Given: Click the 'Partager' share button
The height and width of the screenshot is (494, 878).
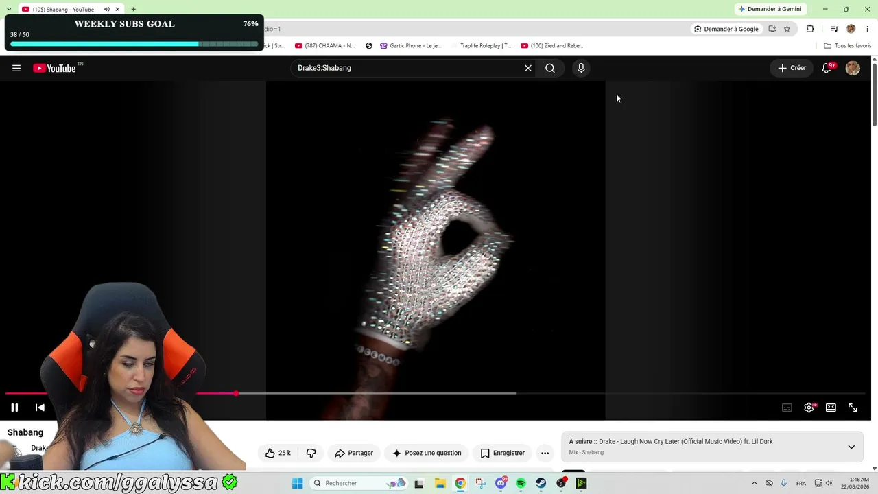Looking at the screenshot, I should pos(354,453).
